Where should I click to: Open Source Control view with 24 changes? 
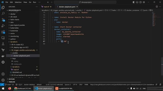pyautogui.click(x=3, y=20)
